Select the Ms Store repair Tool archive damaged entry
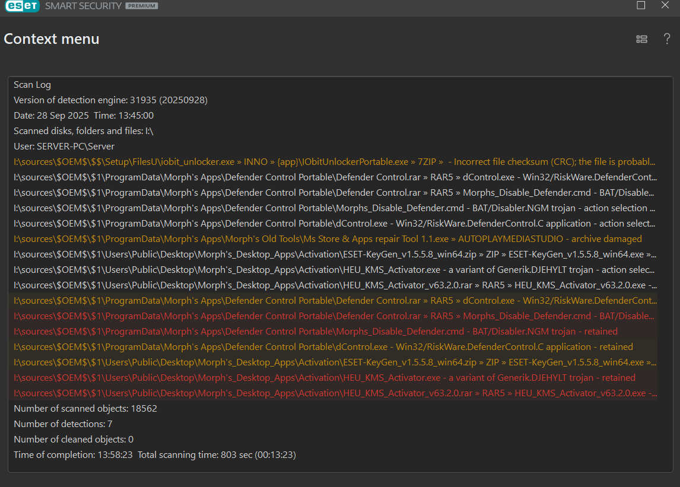This screenshot has width=680, height=487. pos(328,239)
